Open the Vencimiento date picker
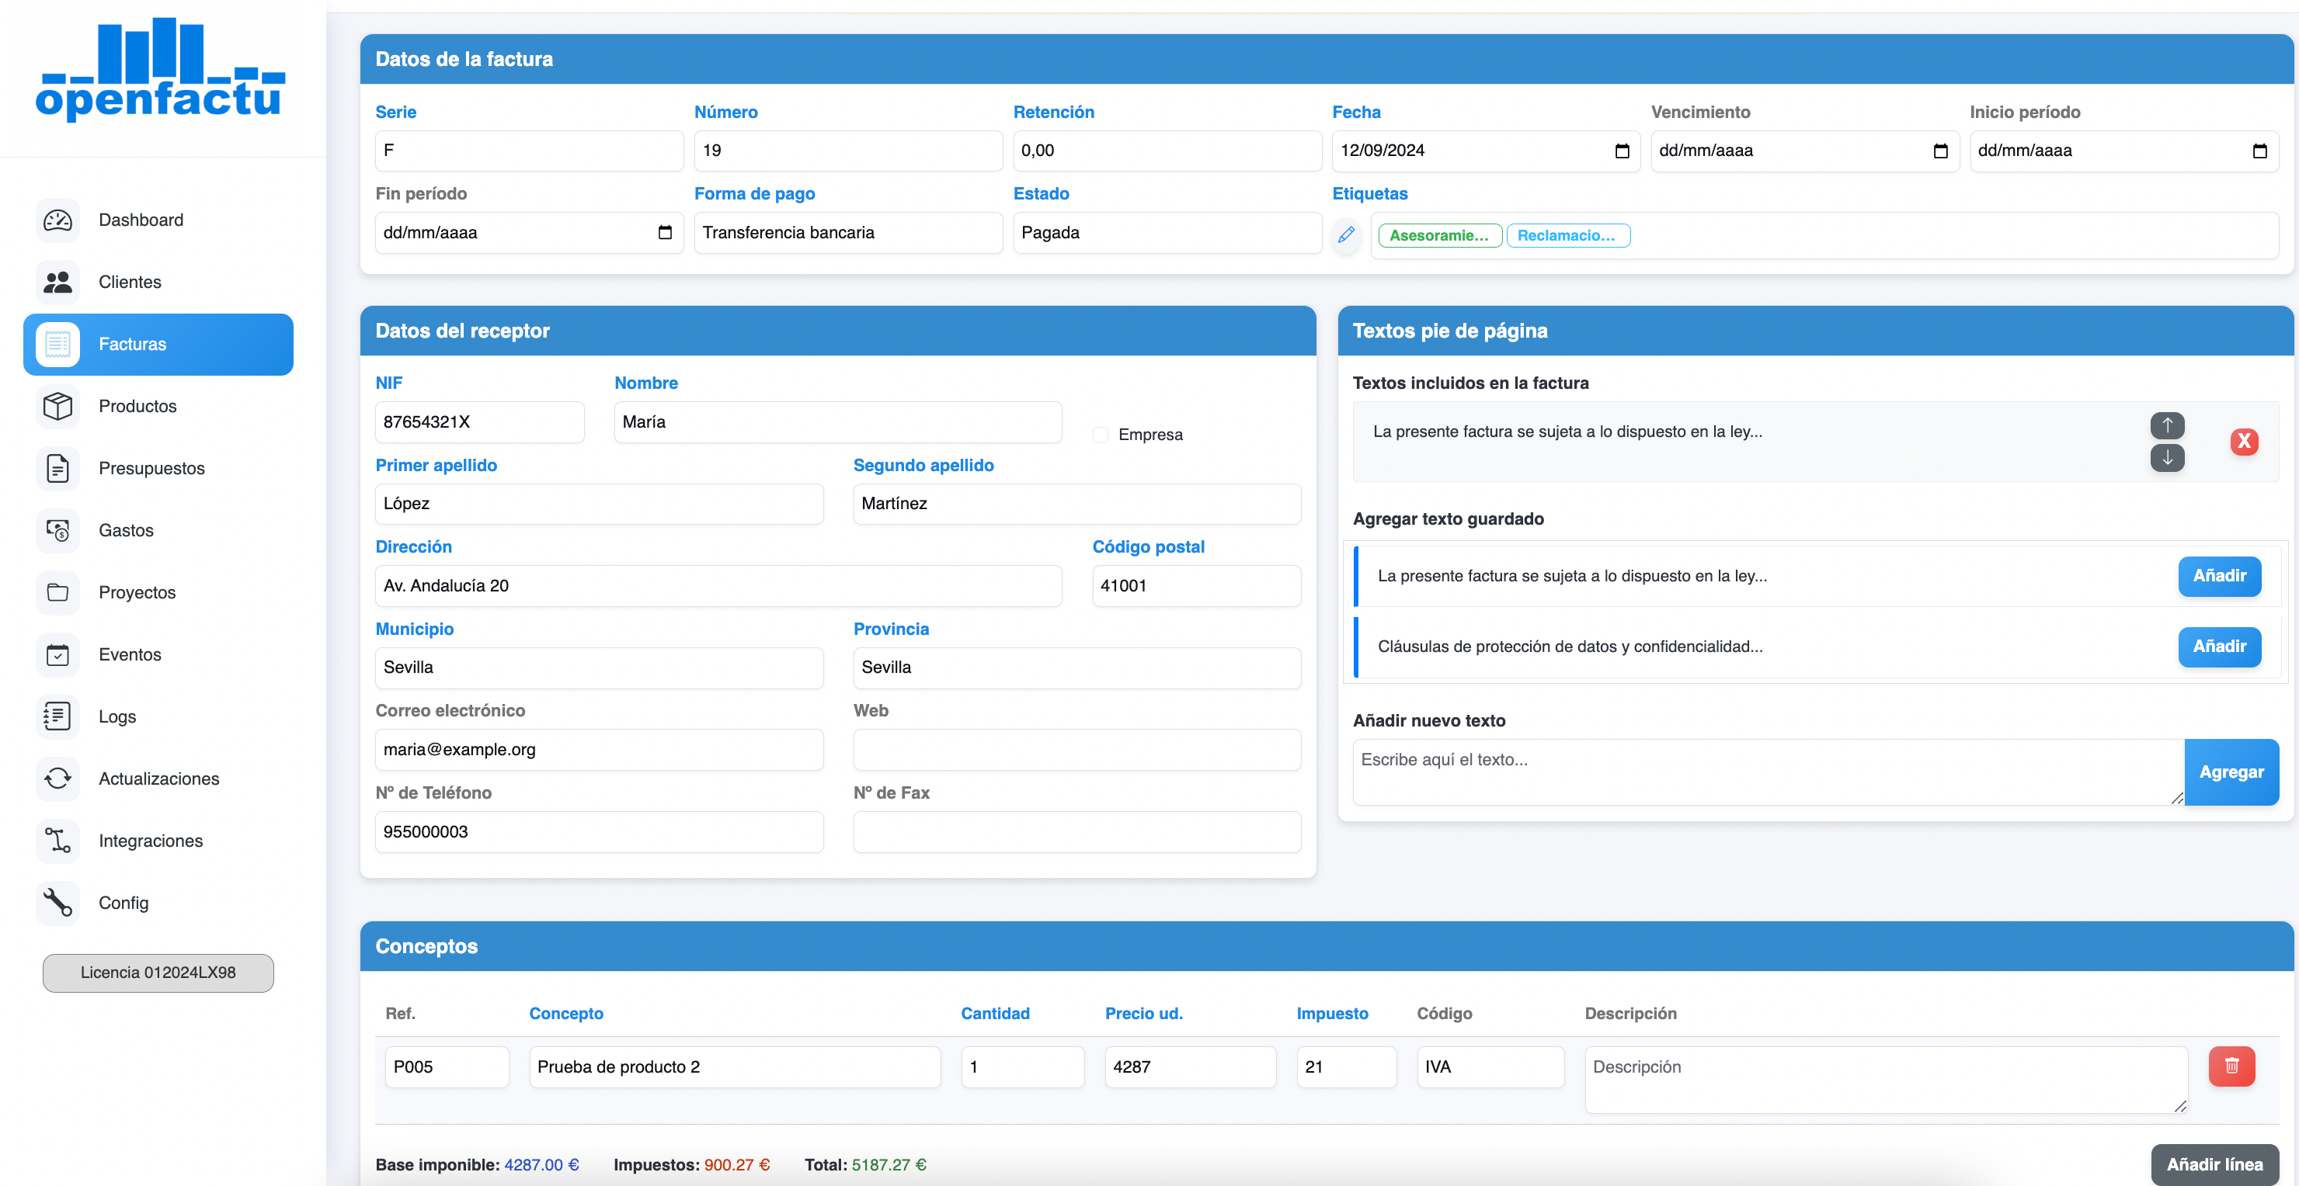Image resolution: width=2299 pixels, height=1186 pixels. 1939,151
